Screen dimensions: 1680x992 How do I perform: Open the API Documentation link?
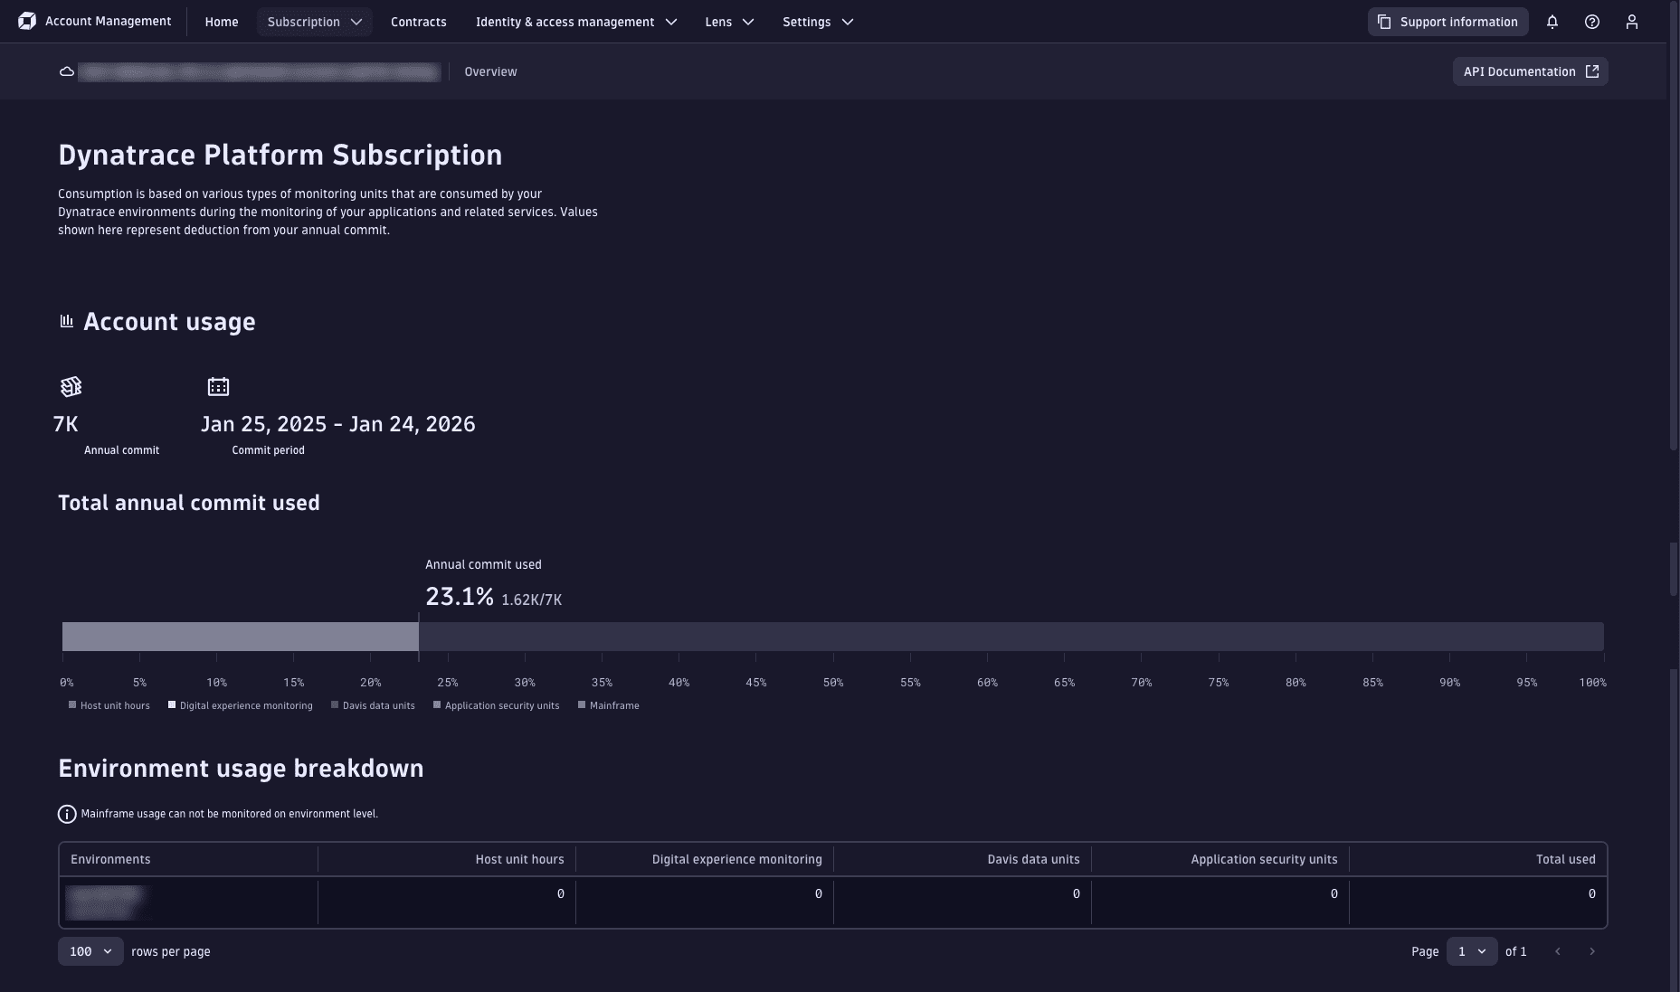click(1529, 71)
